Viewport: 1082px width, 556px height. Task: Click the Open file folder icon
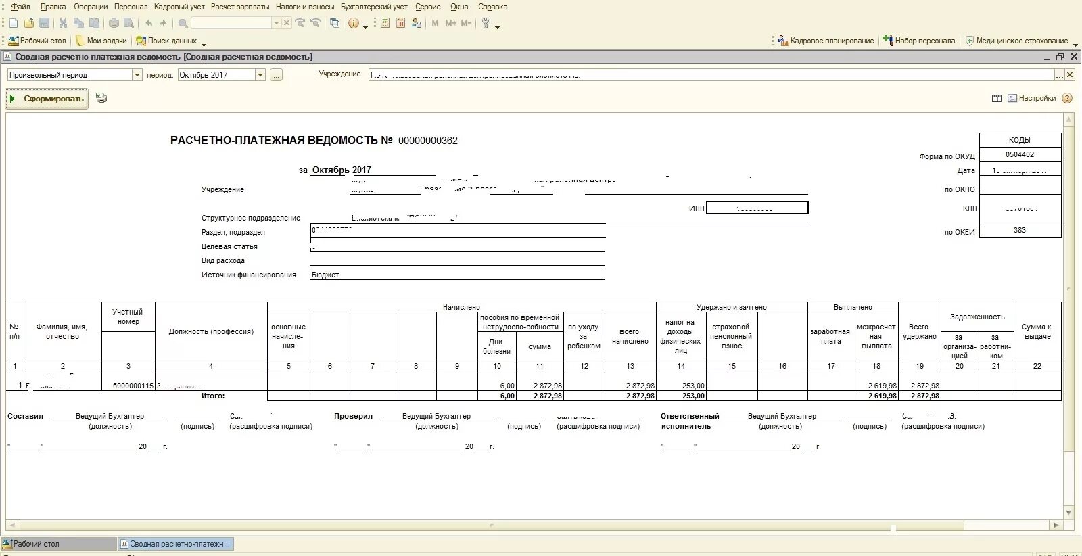28,23
